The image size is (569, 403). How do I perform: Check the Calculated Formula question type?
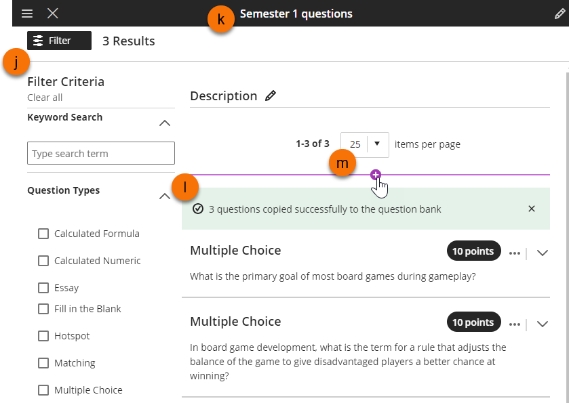[x=43, y=234]
